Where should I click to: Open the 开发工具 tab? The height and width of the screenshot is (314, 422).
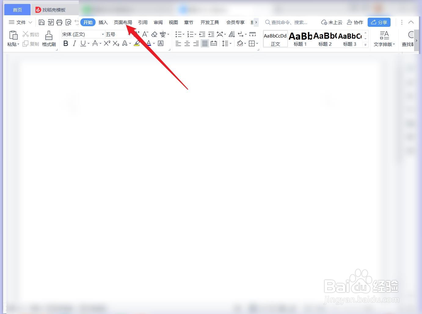[210, 22]
